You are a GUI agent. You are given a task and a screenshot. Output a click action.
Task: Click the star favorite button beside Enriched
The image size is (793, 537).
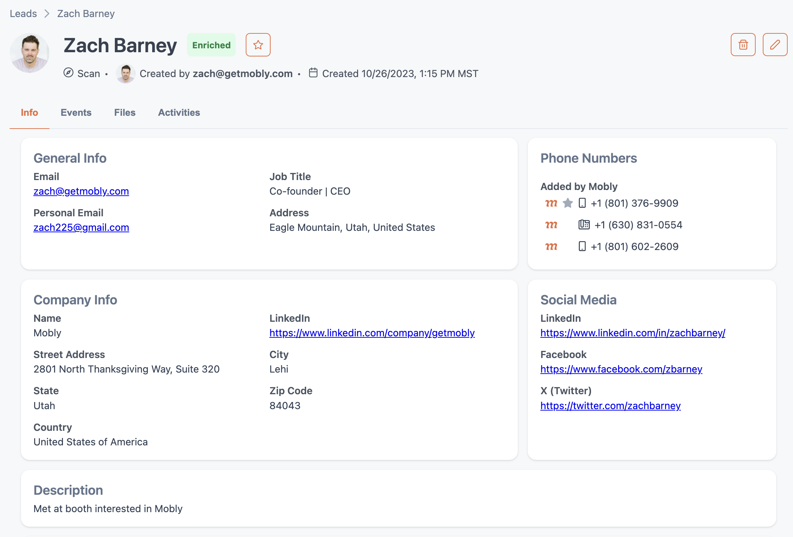[258, 45]
